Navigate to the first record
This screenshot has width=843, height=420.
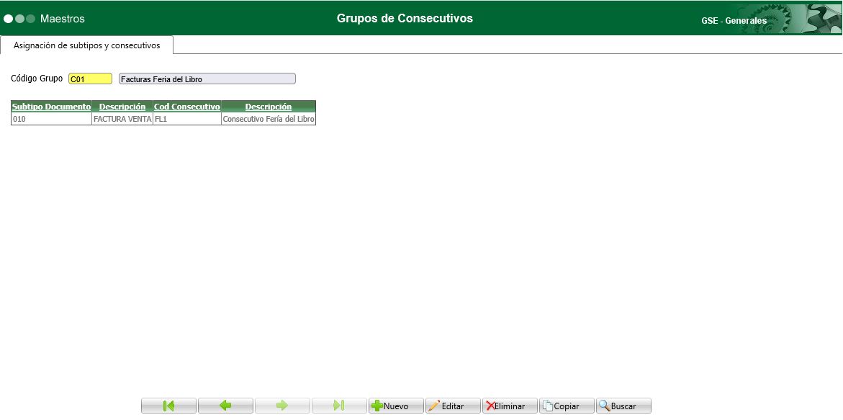[168, 405]
